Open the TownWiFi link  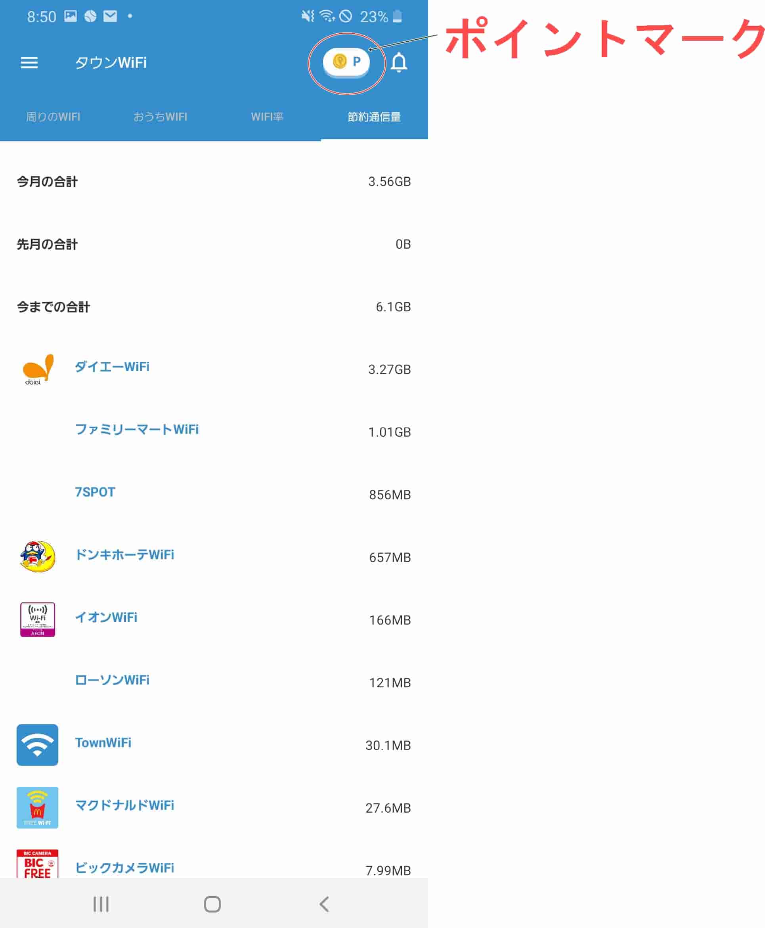(x=103, y=742)
